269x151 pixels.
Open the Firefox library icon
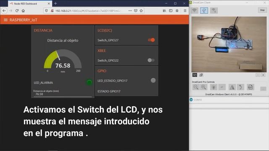click(164, 10)
